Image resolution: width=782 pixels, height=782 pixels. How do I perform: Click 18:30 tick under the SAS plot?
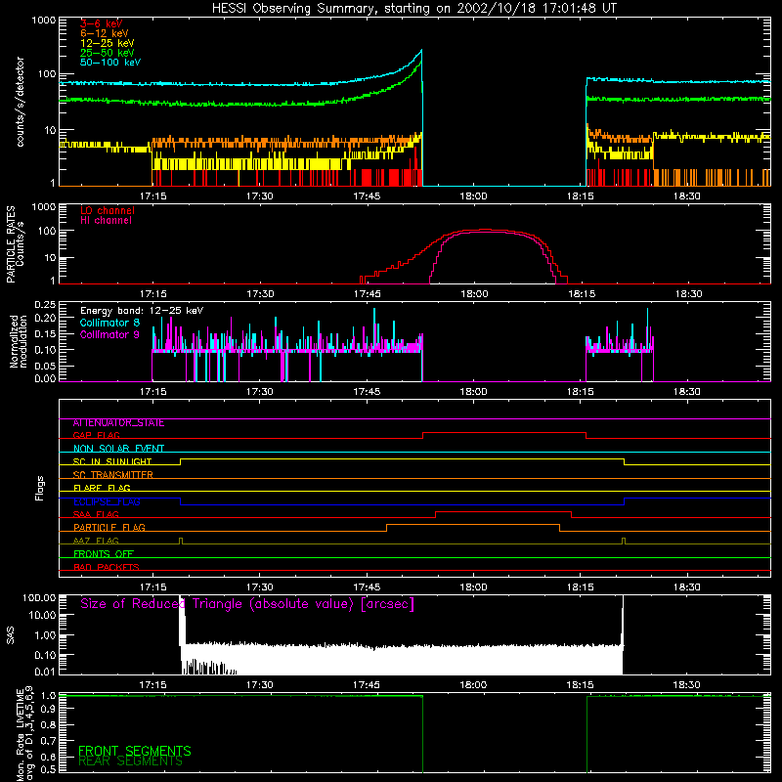coord(687,685)
